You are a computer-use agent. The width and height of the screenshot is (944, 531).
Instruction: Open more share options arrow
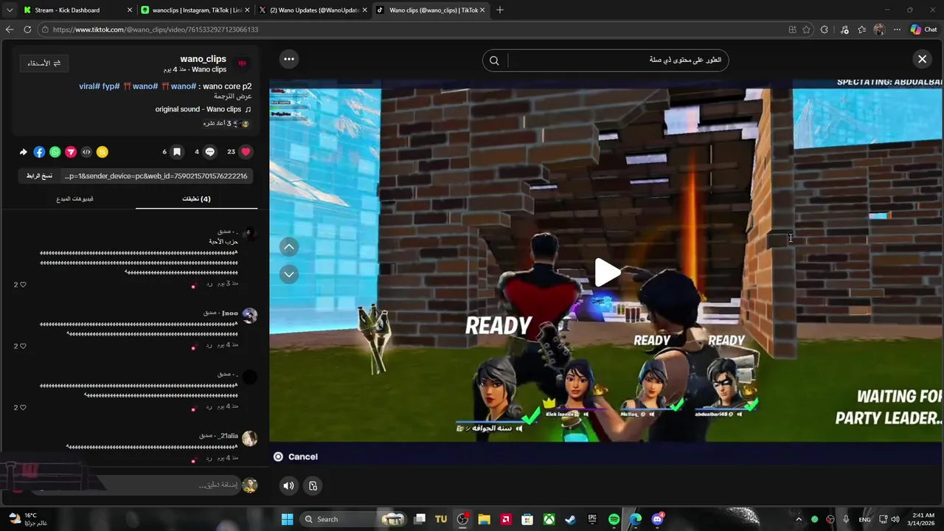tap(24, 152)
